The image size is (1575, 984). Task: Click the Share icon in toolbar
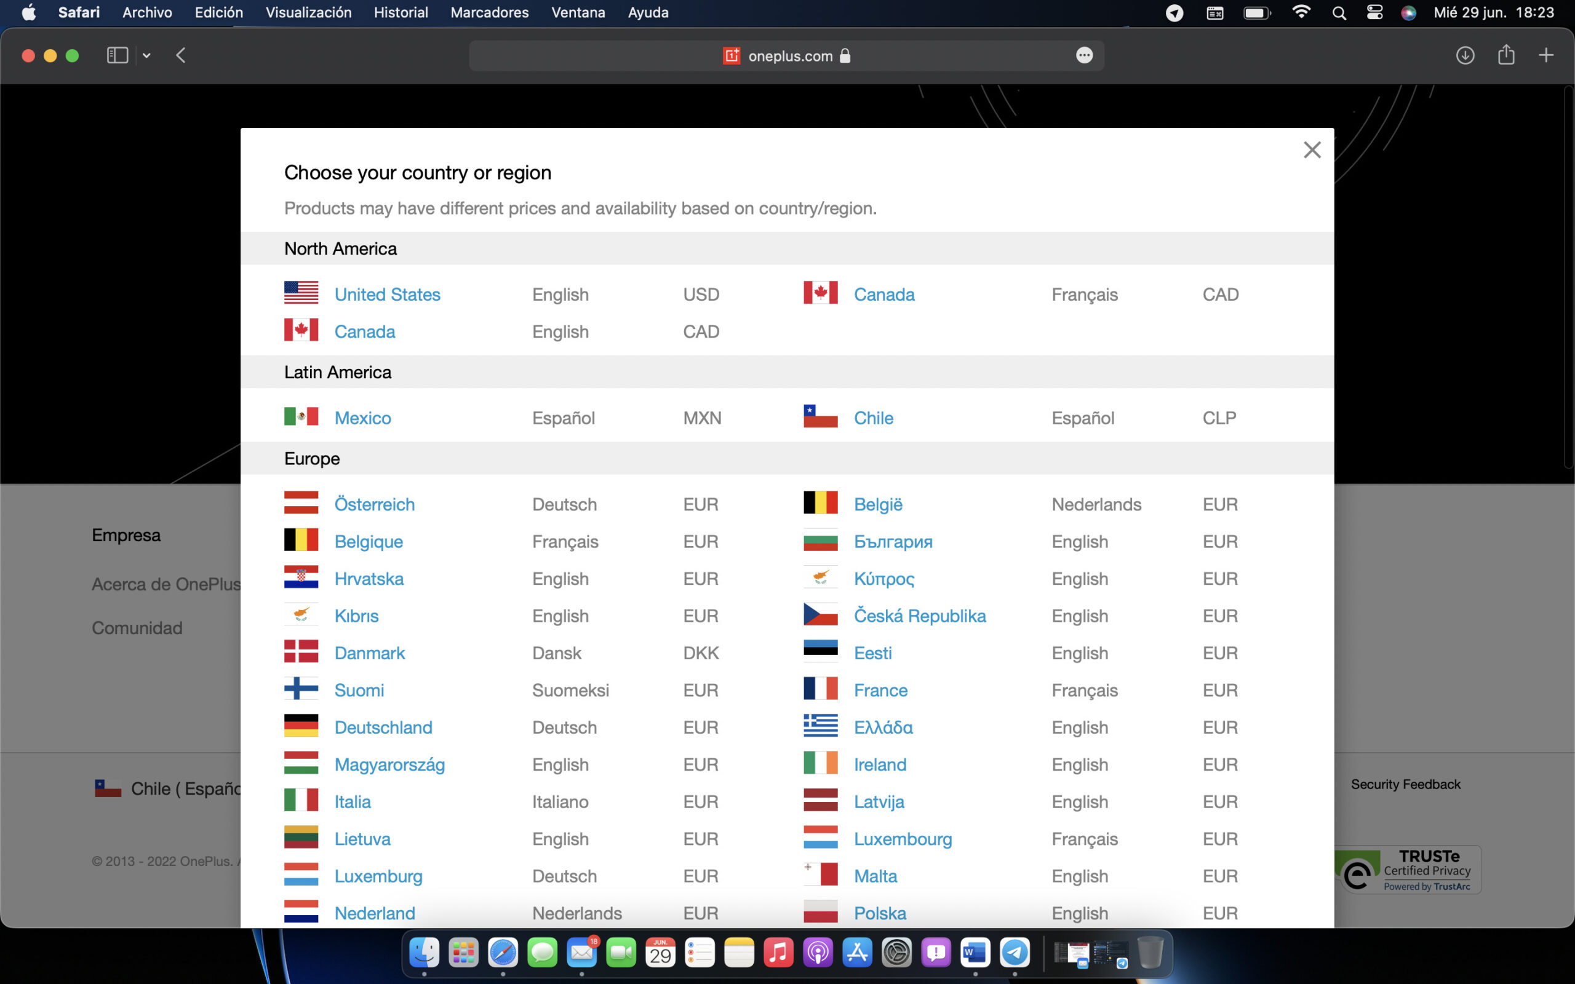[x=1505, y=55]
